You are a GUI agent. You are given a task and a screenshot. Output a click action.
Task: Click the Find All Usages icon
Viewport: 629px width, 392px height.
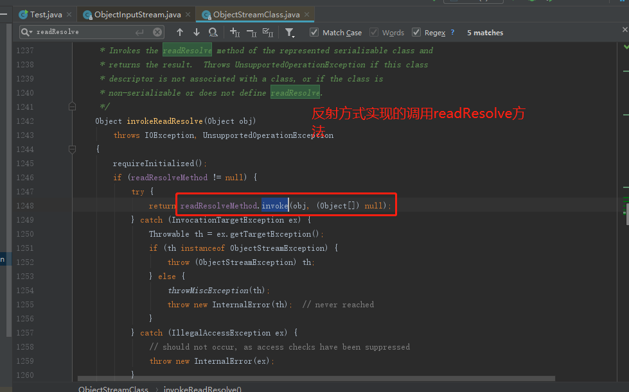click(213, 33)
